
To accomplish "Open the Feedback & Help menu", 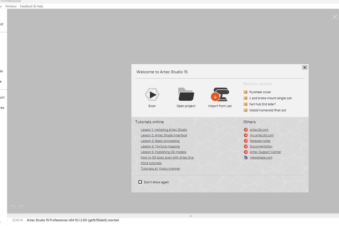I will (31, 6).
